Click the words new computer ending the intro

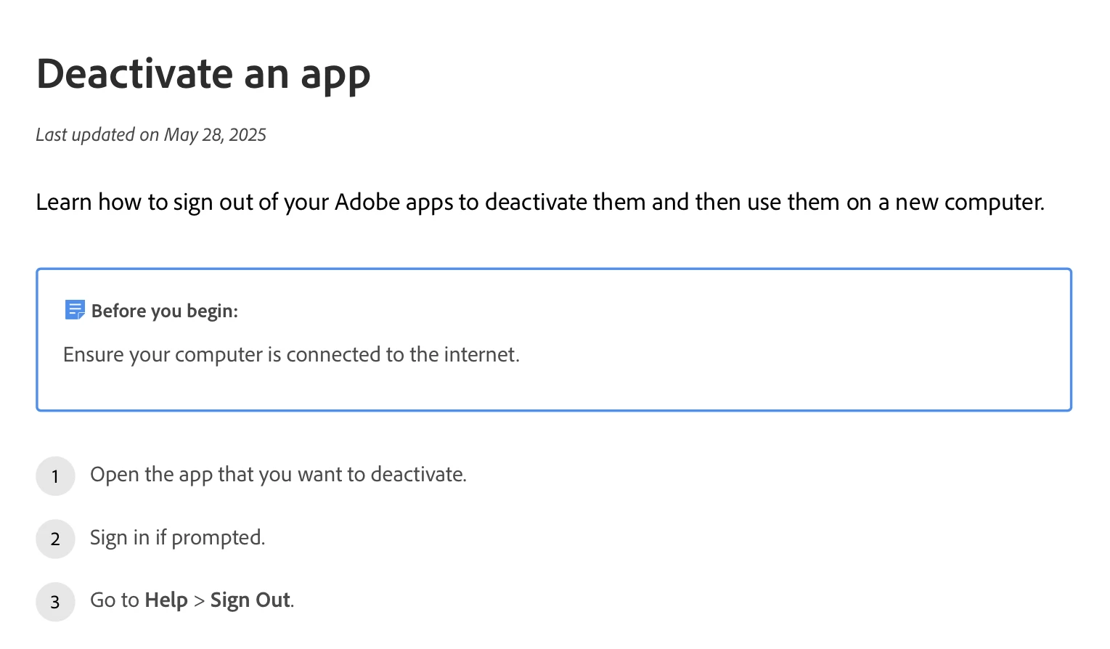coord(970,202)
